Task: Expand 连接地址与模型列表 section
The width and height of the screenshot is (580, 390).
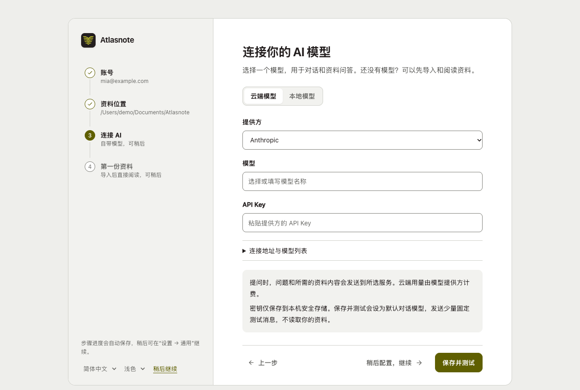Action: tap(362, 251)
